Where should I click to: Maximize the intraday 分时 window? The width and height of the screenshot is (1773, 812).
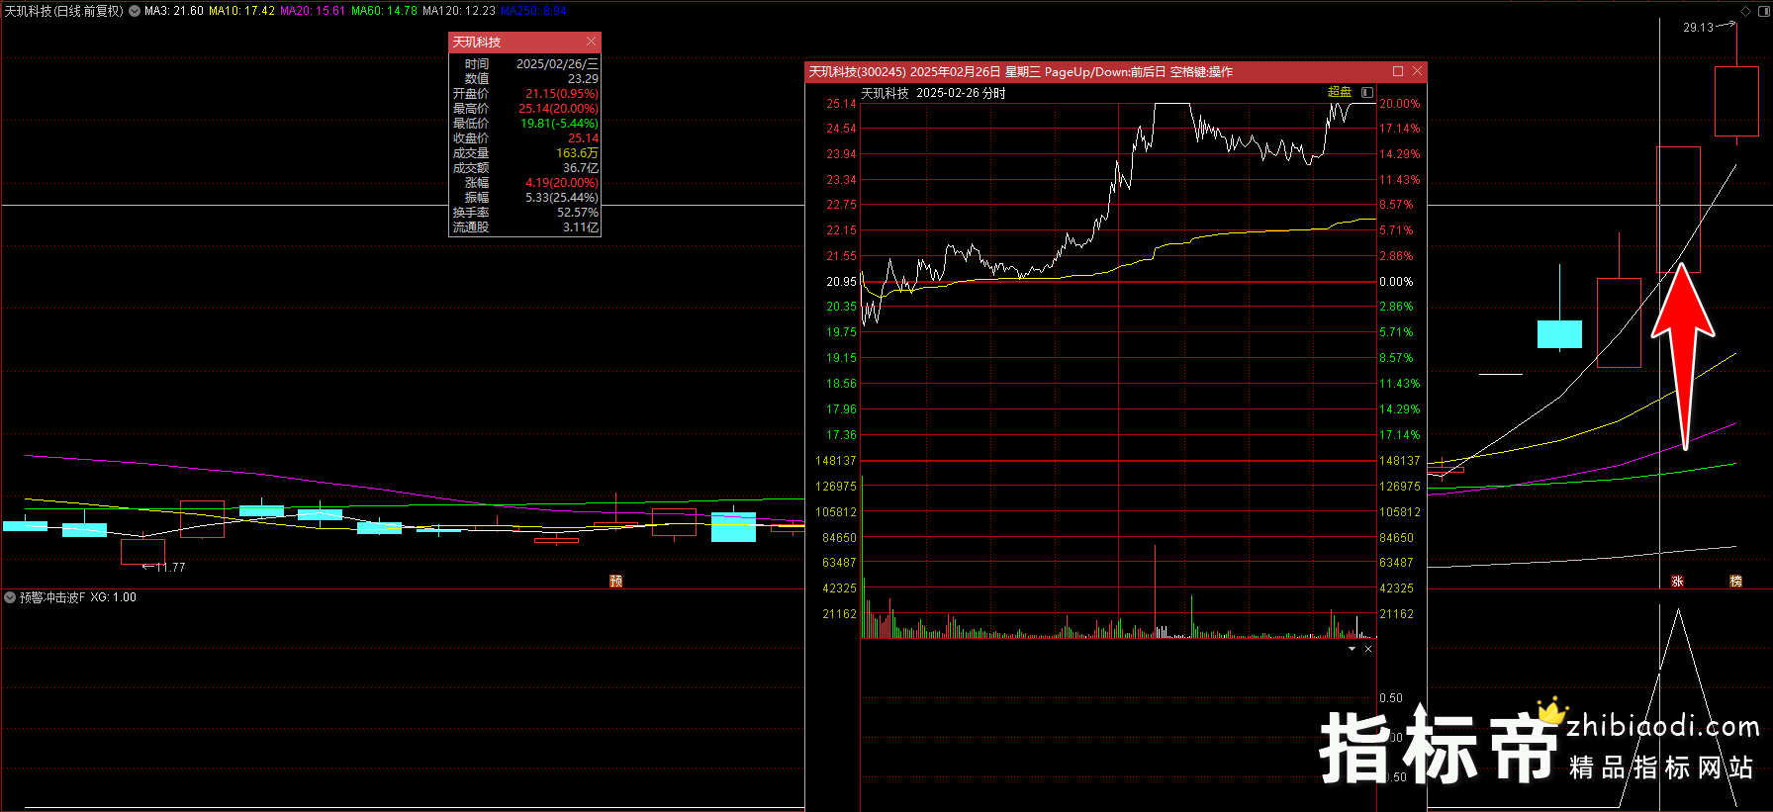[x=1398, y=71]
